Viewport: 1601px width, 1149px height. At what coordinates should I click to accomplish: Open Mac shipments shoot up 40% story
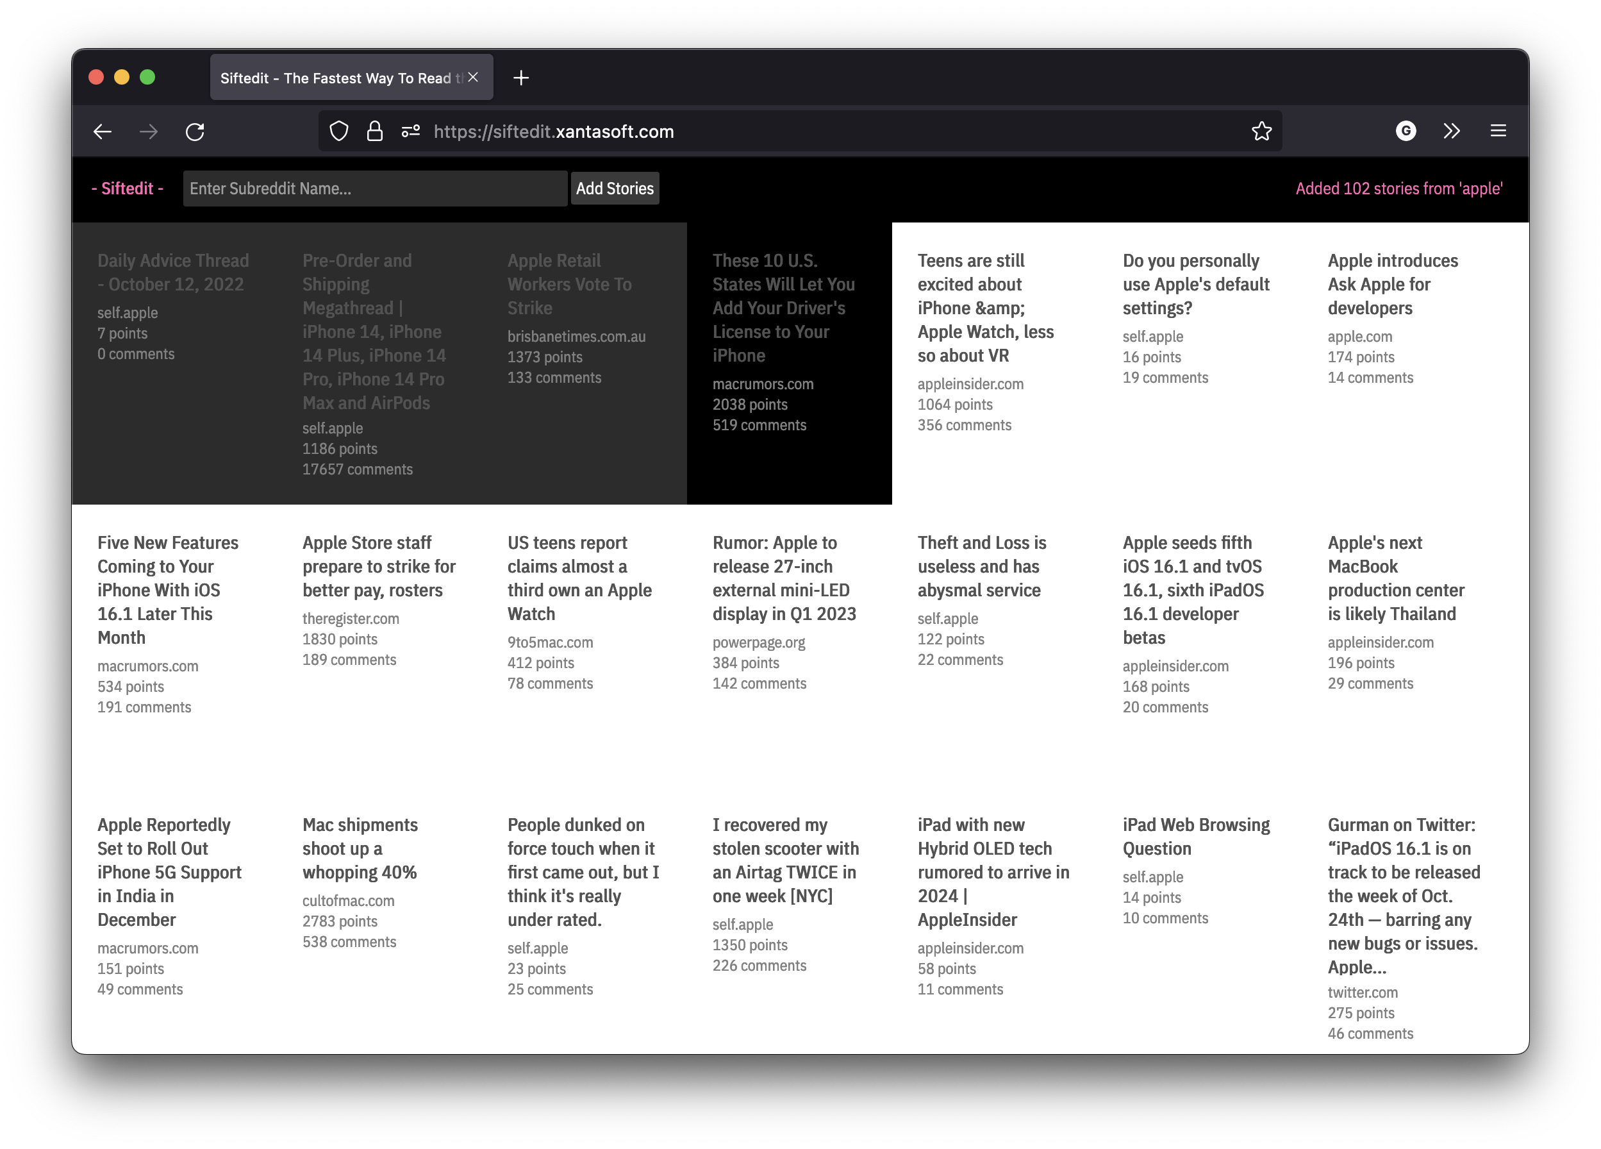pos(360,848)
